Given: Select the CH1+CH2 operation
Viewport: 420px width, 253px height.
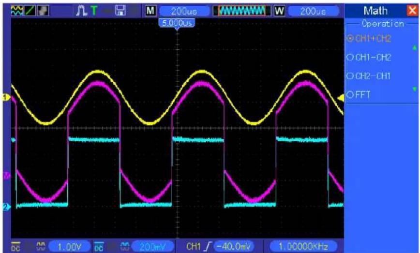Looking at the screenshot, I should coord(369,39).
